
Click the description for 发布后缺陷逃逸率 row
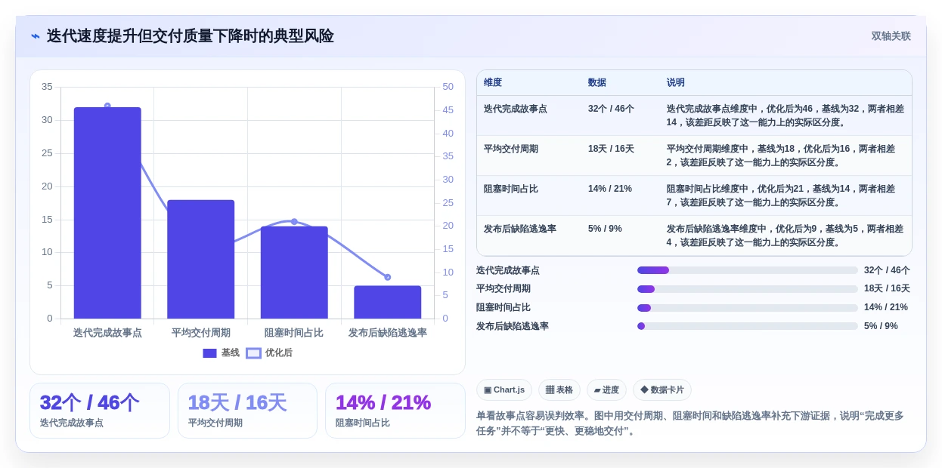(785, 236)
